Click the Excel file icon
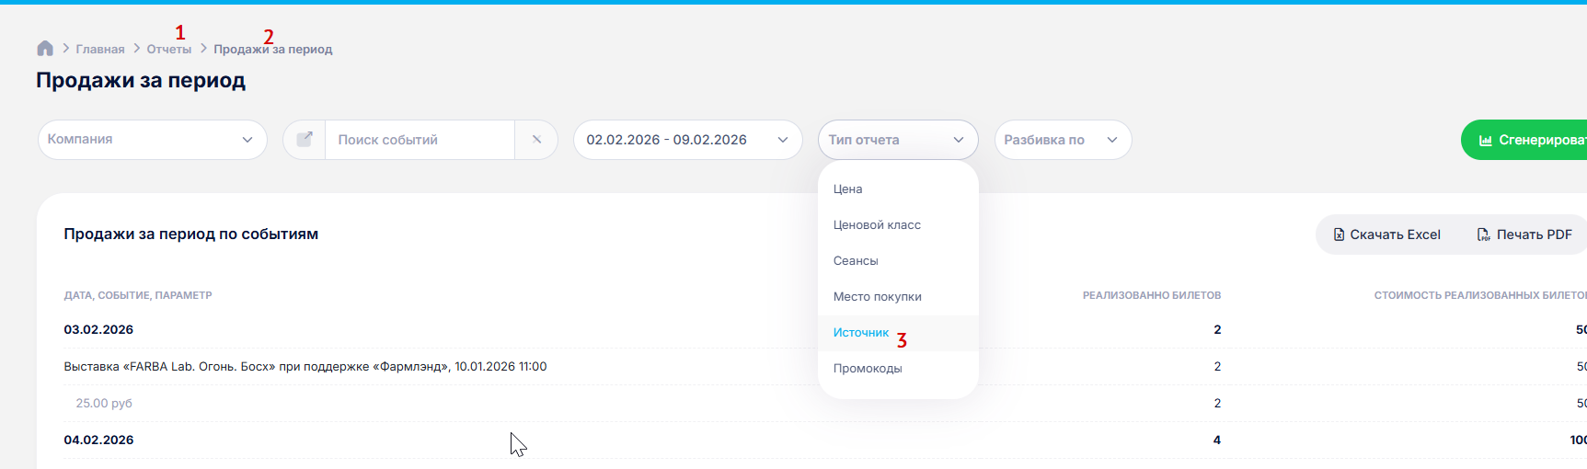The height and width of the screenshot is (469, 1587). (x=1339, y=234)
